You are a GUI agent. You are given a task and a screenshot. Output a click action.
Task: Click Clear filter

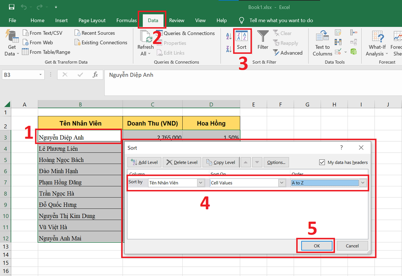point(282,33)
